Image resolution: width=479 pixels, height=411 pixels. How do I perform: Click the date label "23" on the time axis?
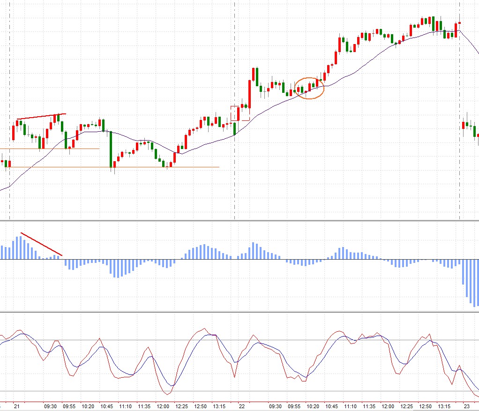(467, 406)
